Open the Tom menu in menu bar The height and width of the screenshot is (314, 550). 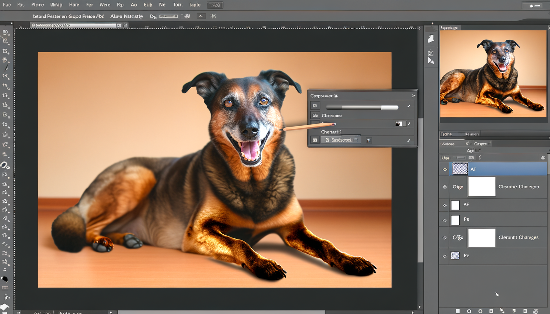(x=178, y=5)
